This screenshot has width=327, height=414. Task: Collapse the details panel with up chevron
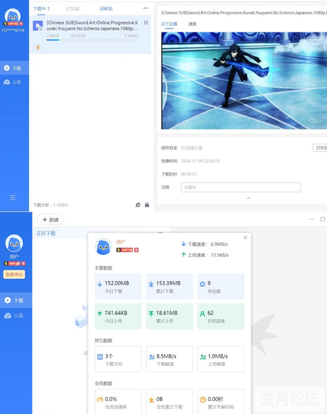(x=248, y=198)
